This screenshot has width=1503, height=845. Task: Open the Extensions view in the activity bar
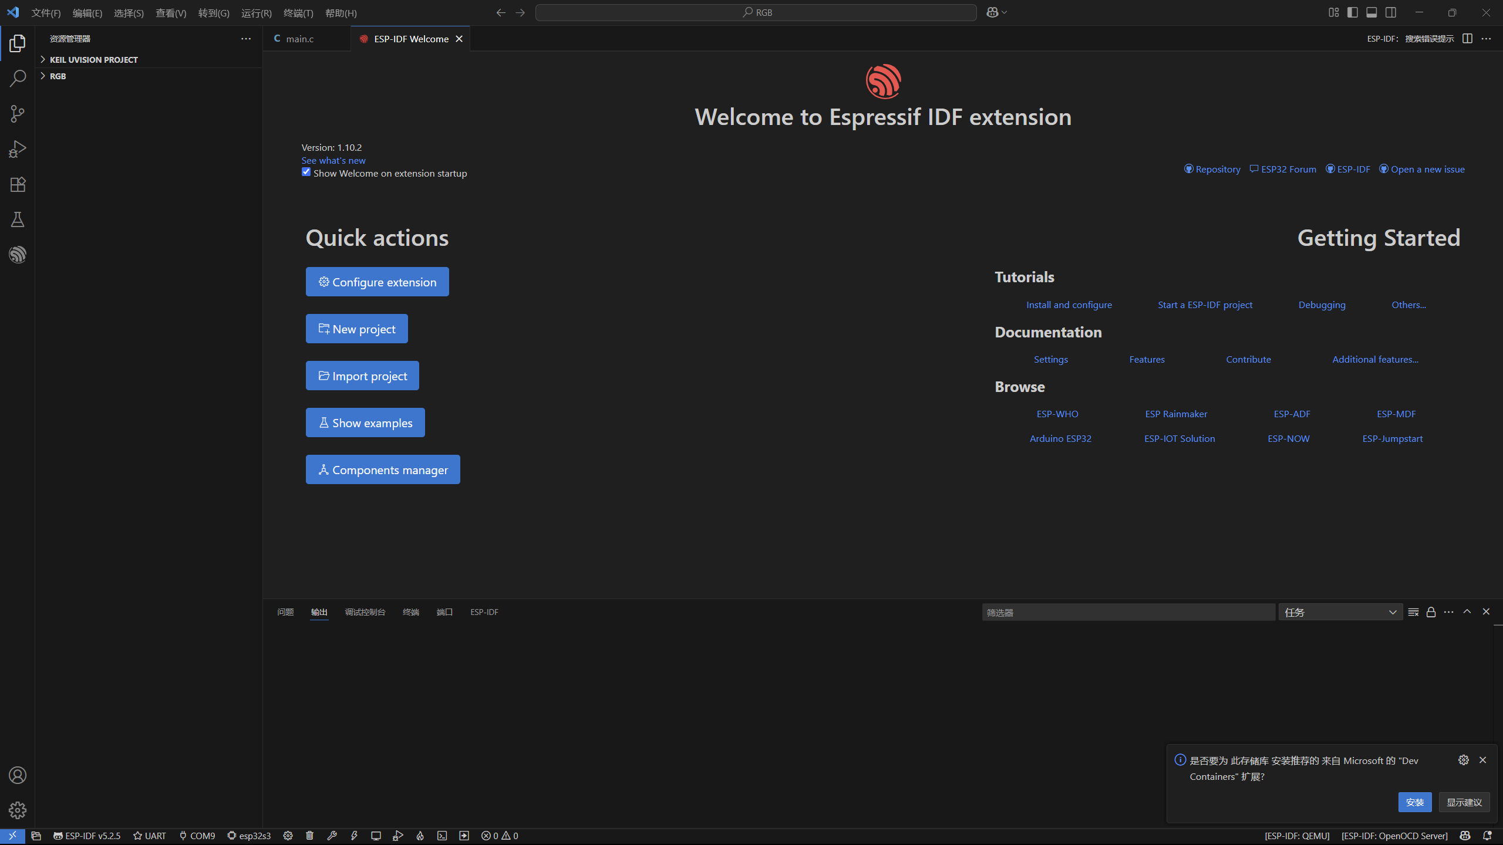pos(18,184)
